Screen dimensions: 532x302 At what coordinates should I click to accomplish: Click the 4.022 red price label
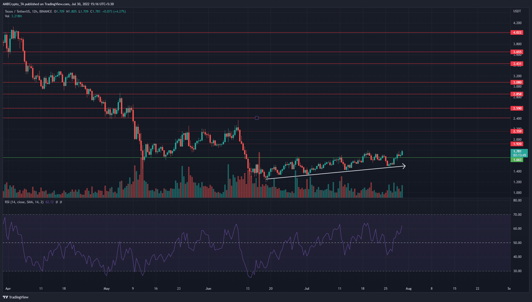click(x=517, y=33)
